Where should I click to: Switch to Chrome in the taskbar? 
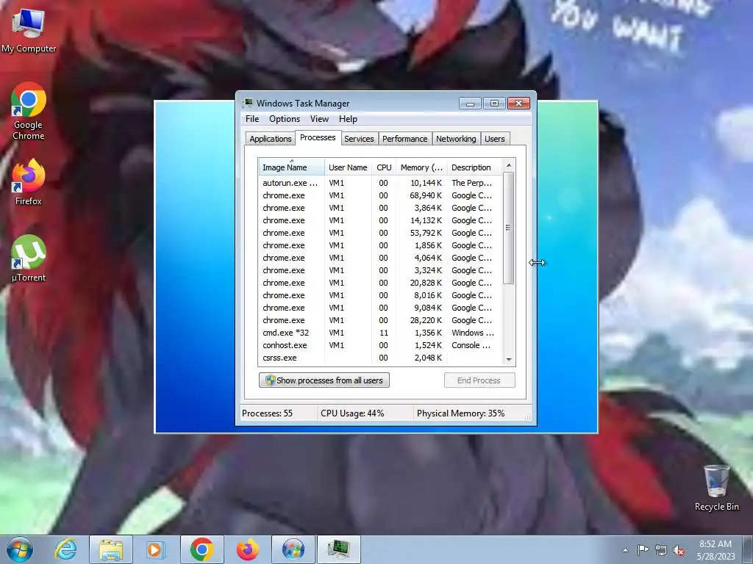coord(201,549)
